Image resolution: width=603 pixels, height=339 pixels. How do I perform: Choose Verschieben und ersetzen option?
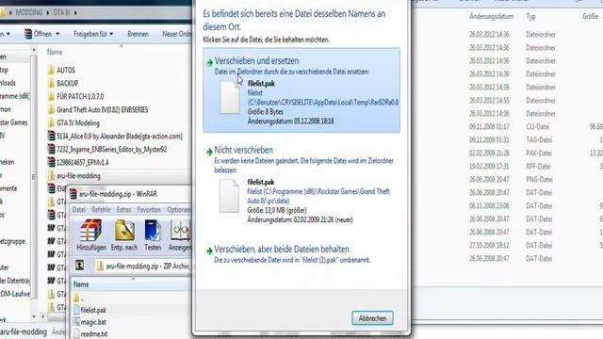point(301,90)
